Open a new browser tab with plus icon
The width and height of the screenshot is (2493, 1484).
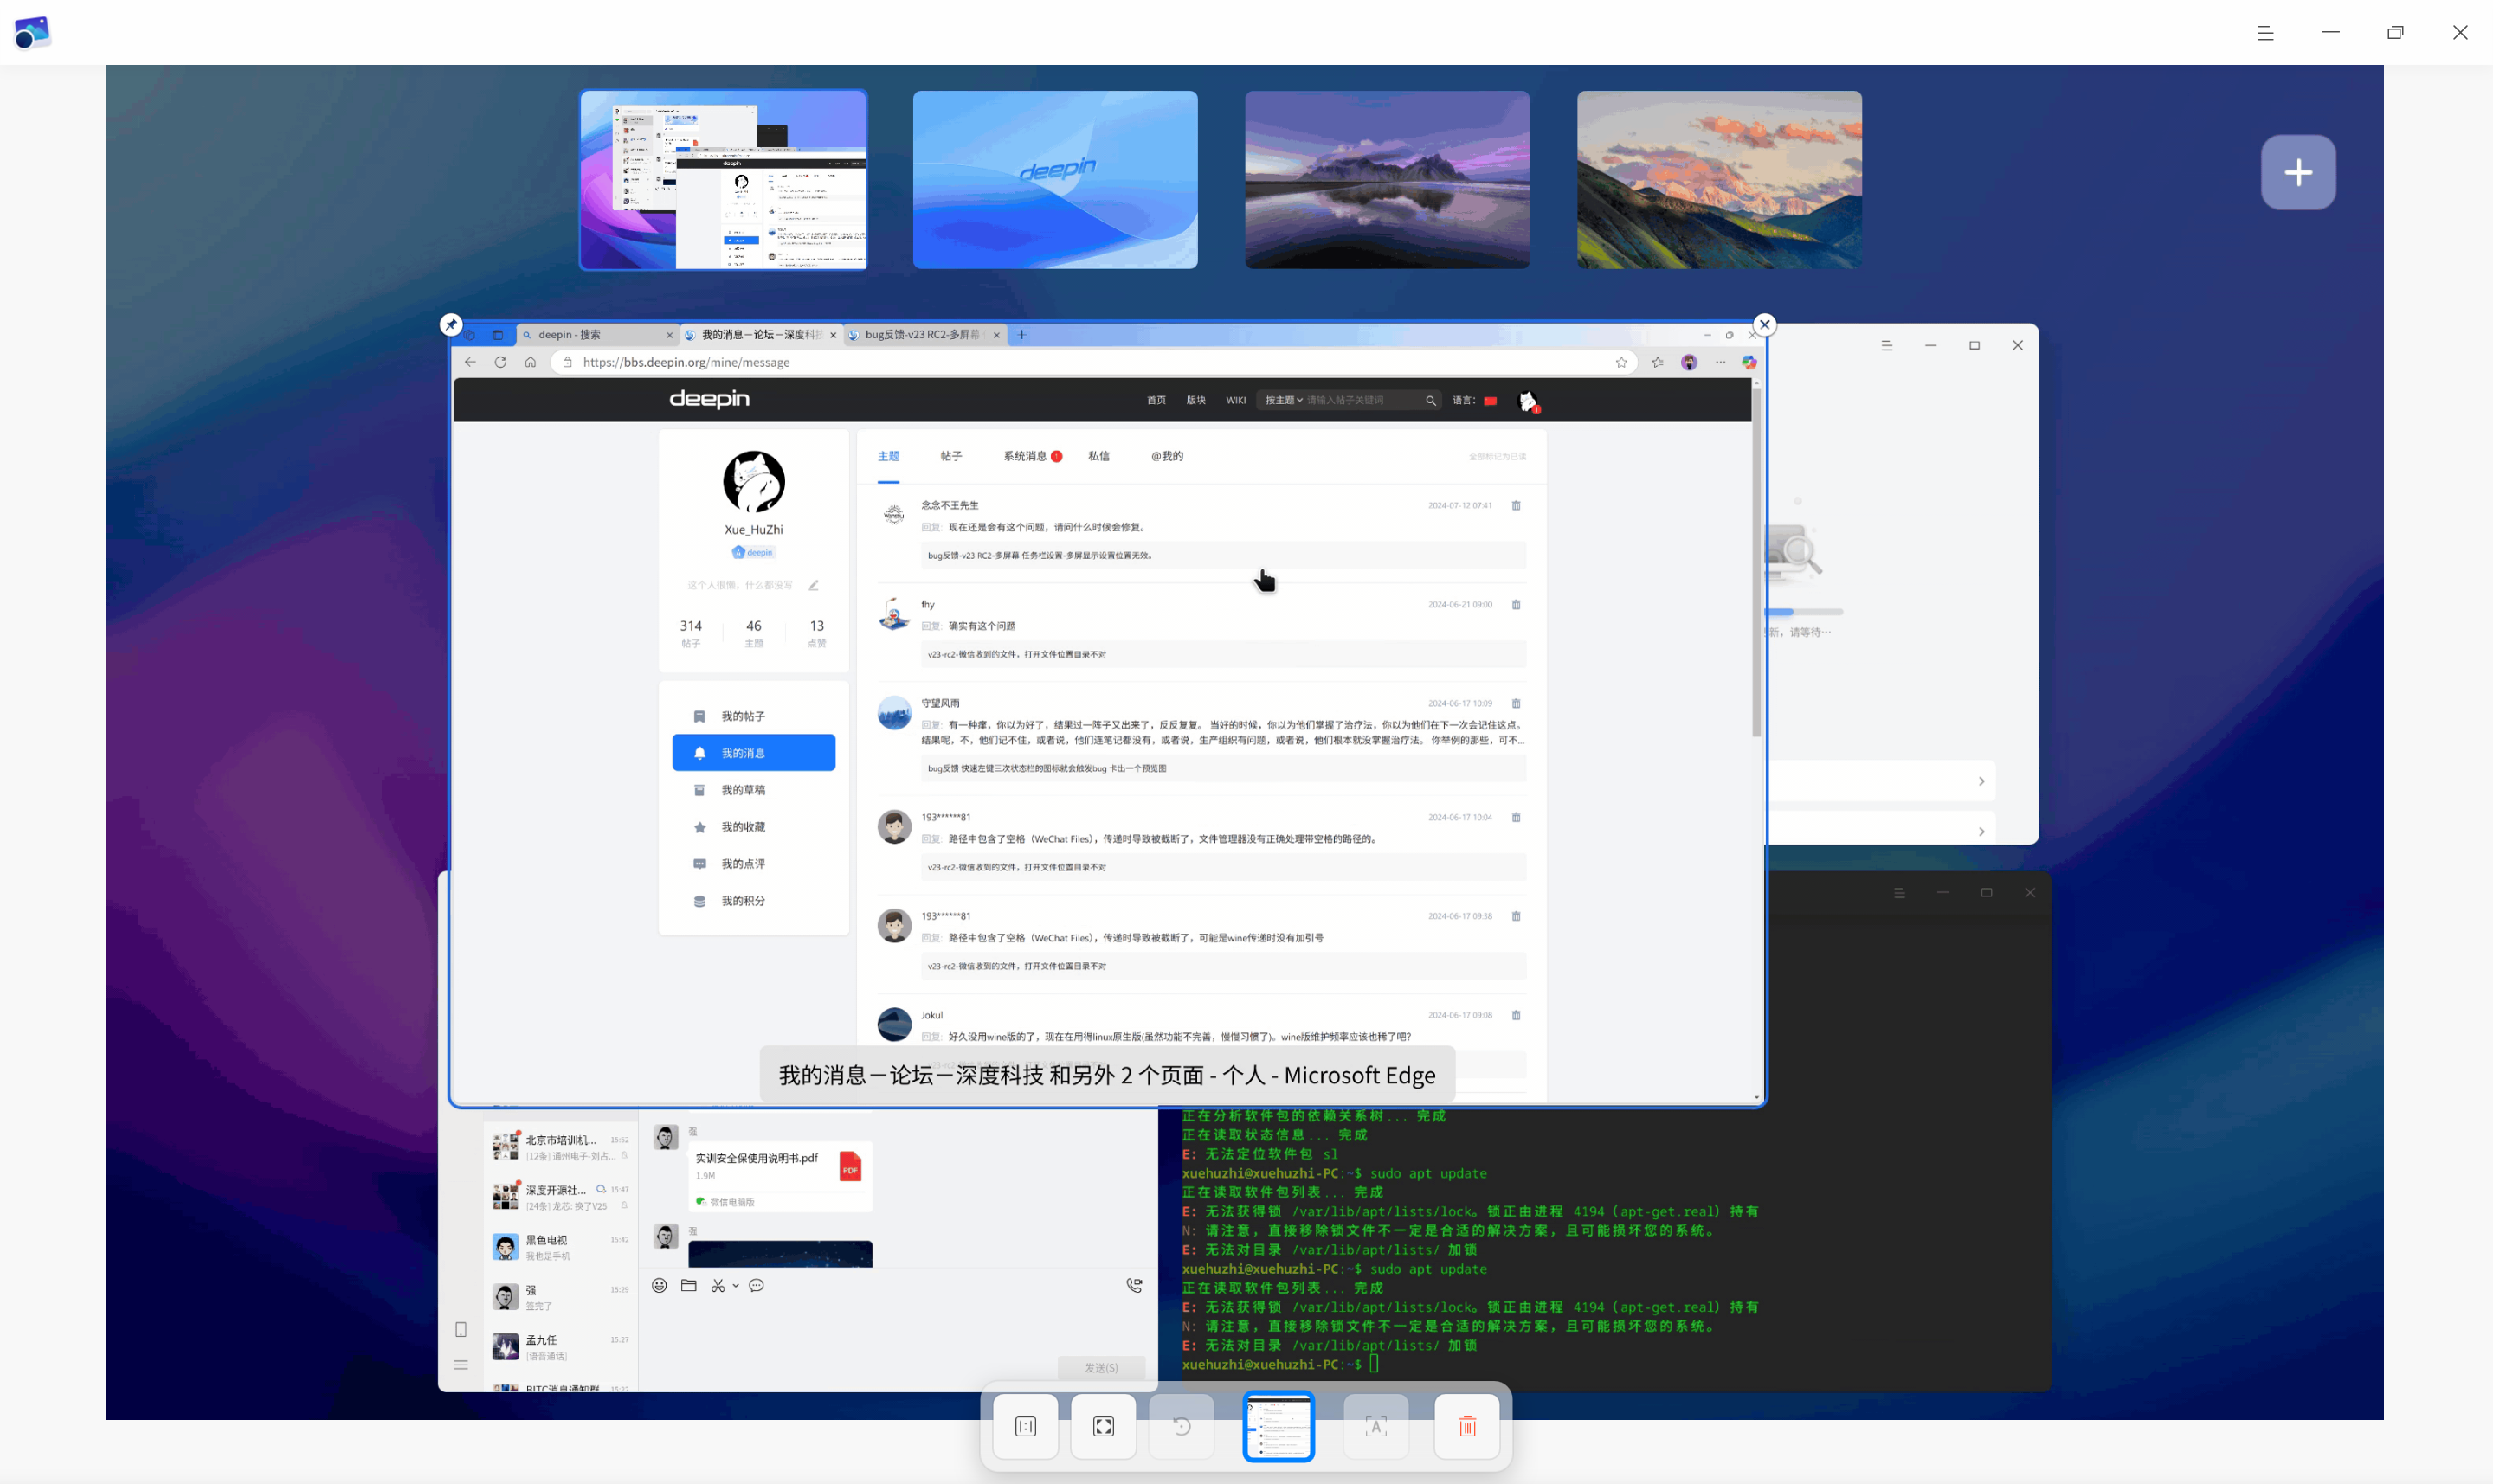[x=1021, y=335]
